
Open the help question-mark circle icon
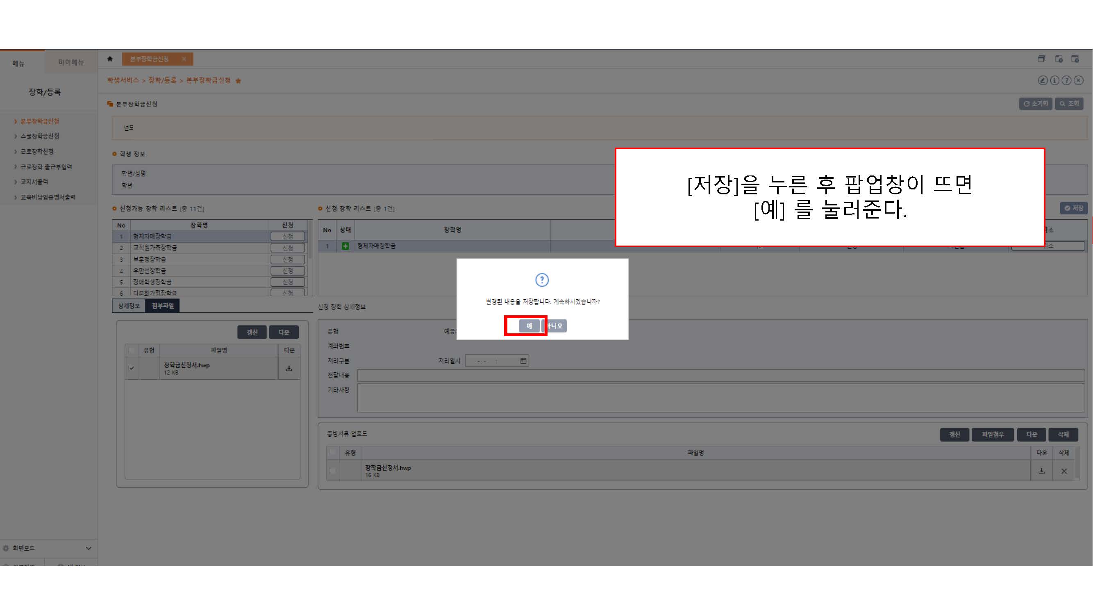1066,80
